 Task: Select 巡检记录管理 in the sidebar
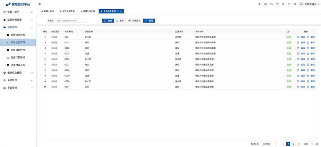18,58
